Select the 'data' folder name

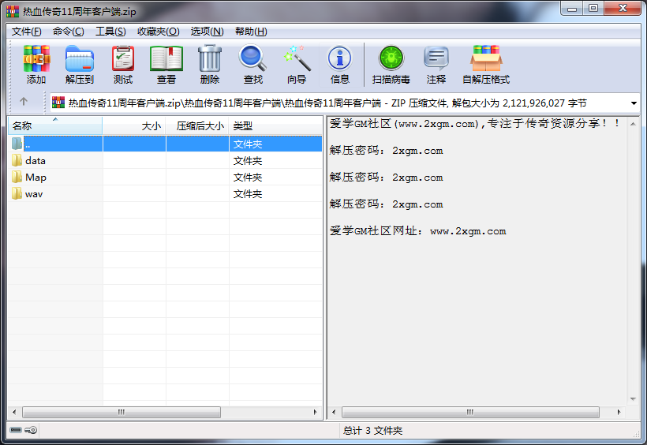point(35,161)
